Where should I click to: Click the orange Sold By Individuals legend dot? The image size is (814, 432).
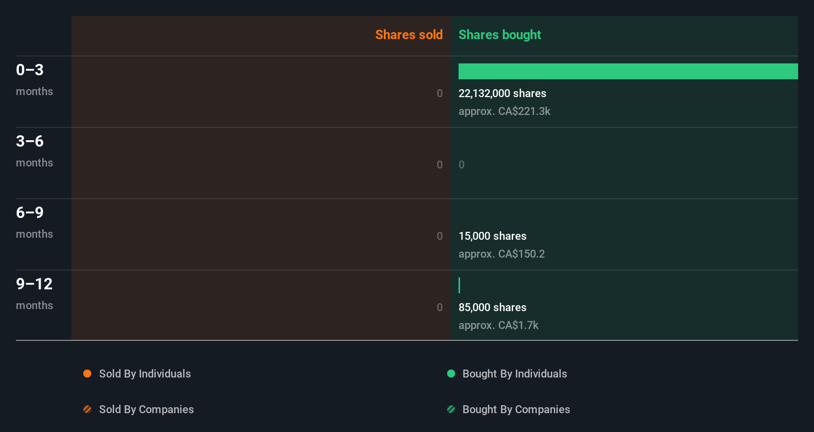87,374
